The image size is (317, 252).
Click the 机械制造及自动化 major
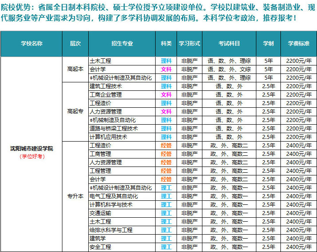click(x=113, y=120)
